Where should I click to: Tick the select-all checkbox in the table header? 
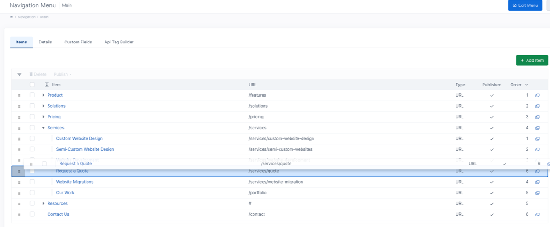tap(32, 85)
